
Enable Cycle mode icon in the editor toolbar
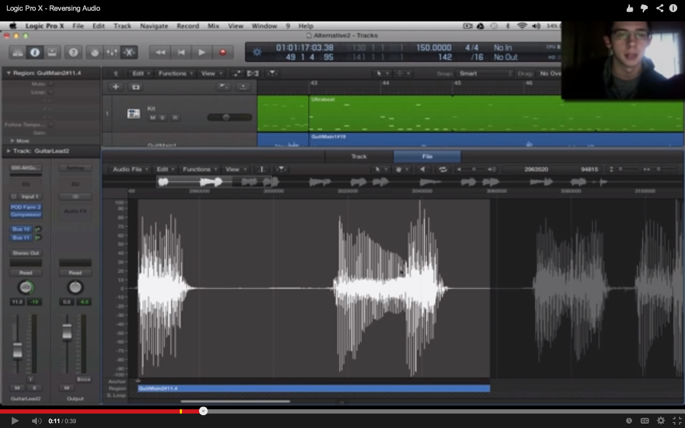pyautogui.click(x=443, y=169)
